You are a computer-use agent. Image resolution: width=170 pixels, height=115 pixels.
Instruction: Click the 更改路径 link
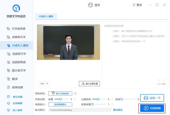tap(118, 110)
